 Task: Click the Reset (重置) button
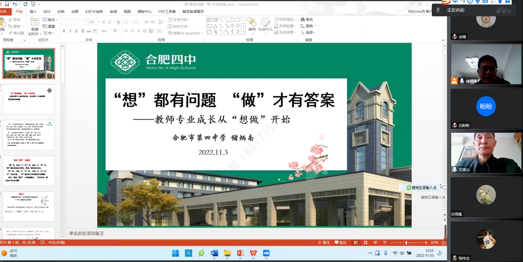(x=52, y=26)
